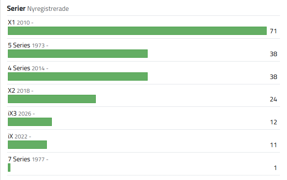The height and width of the screenshot is (180, 287).
Task: Click the 5 Series green bar
Action: [78, 54]
